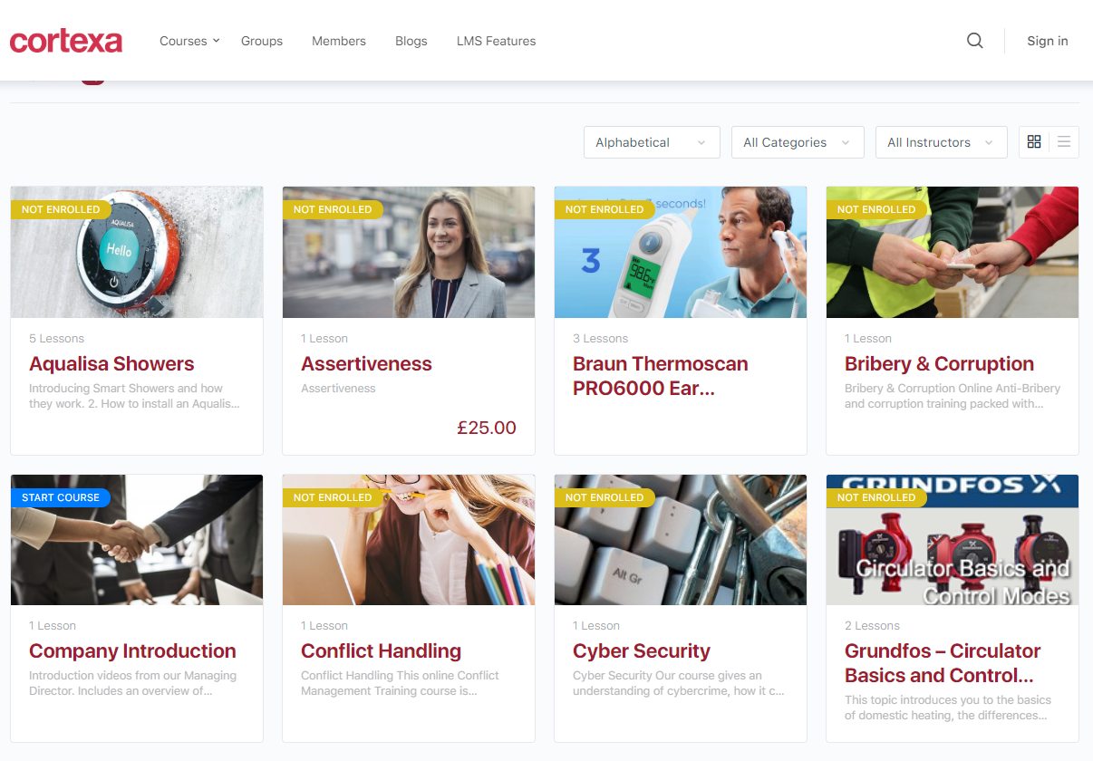Go to the Groups menu item
Viewport: 1093px width, 761px height.
(x=262, y=41)
